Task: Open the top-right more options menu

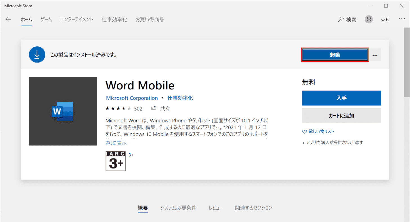Action: tap(402, 19)
